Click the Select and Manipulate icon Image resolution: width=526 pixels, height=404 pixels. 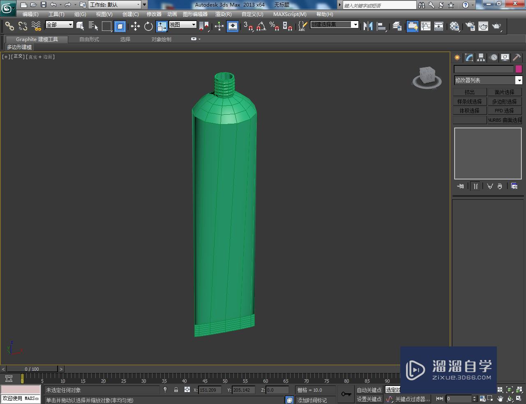(x=219, y=26)
